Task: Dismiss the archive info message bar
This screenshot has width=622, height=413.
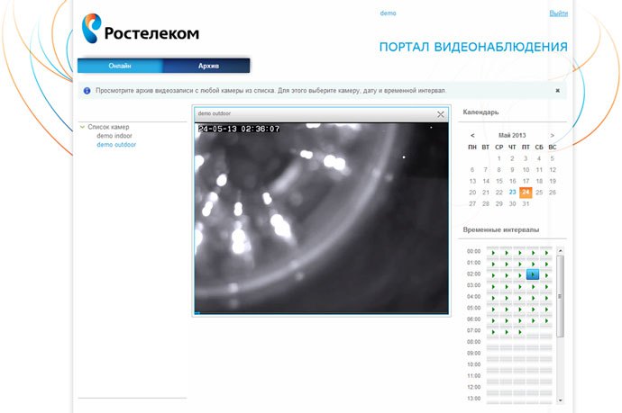Action: pos(557,91)
